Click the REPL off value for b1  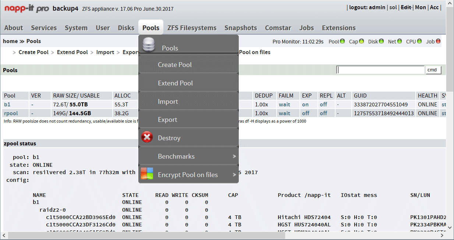tap(323, 105)
